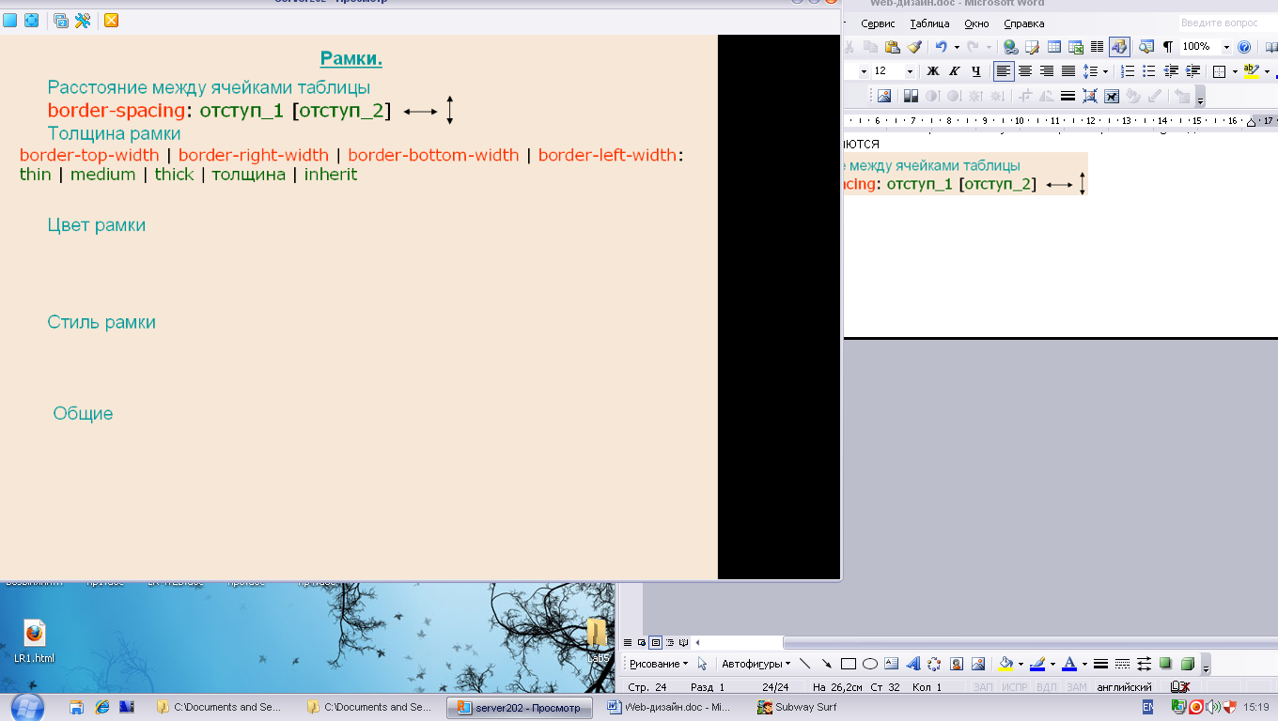1278x721 pixels.
Task: Open fill color dropdown arrow
Action: (x=1021, y=664)
